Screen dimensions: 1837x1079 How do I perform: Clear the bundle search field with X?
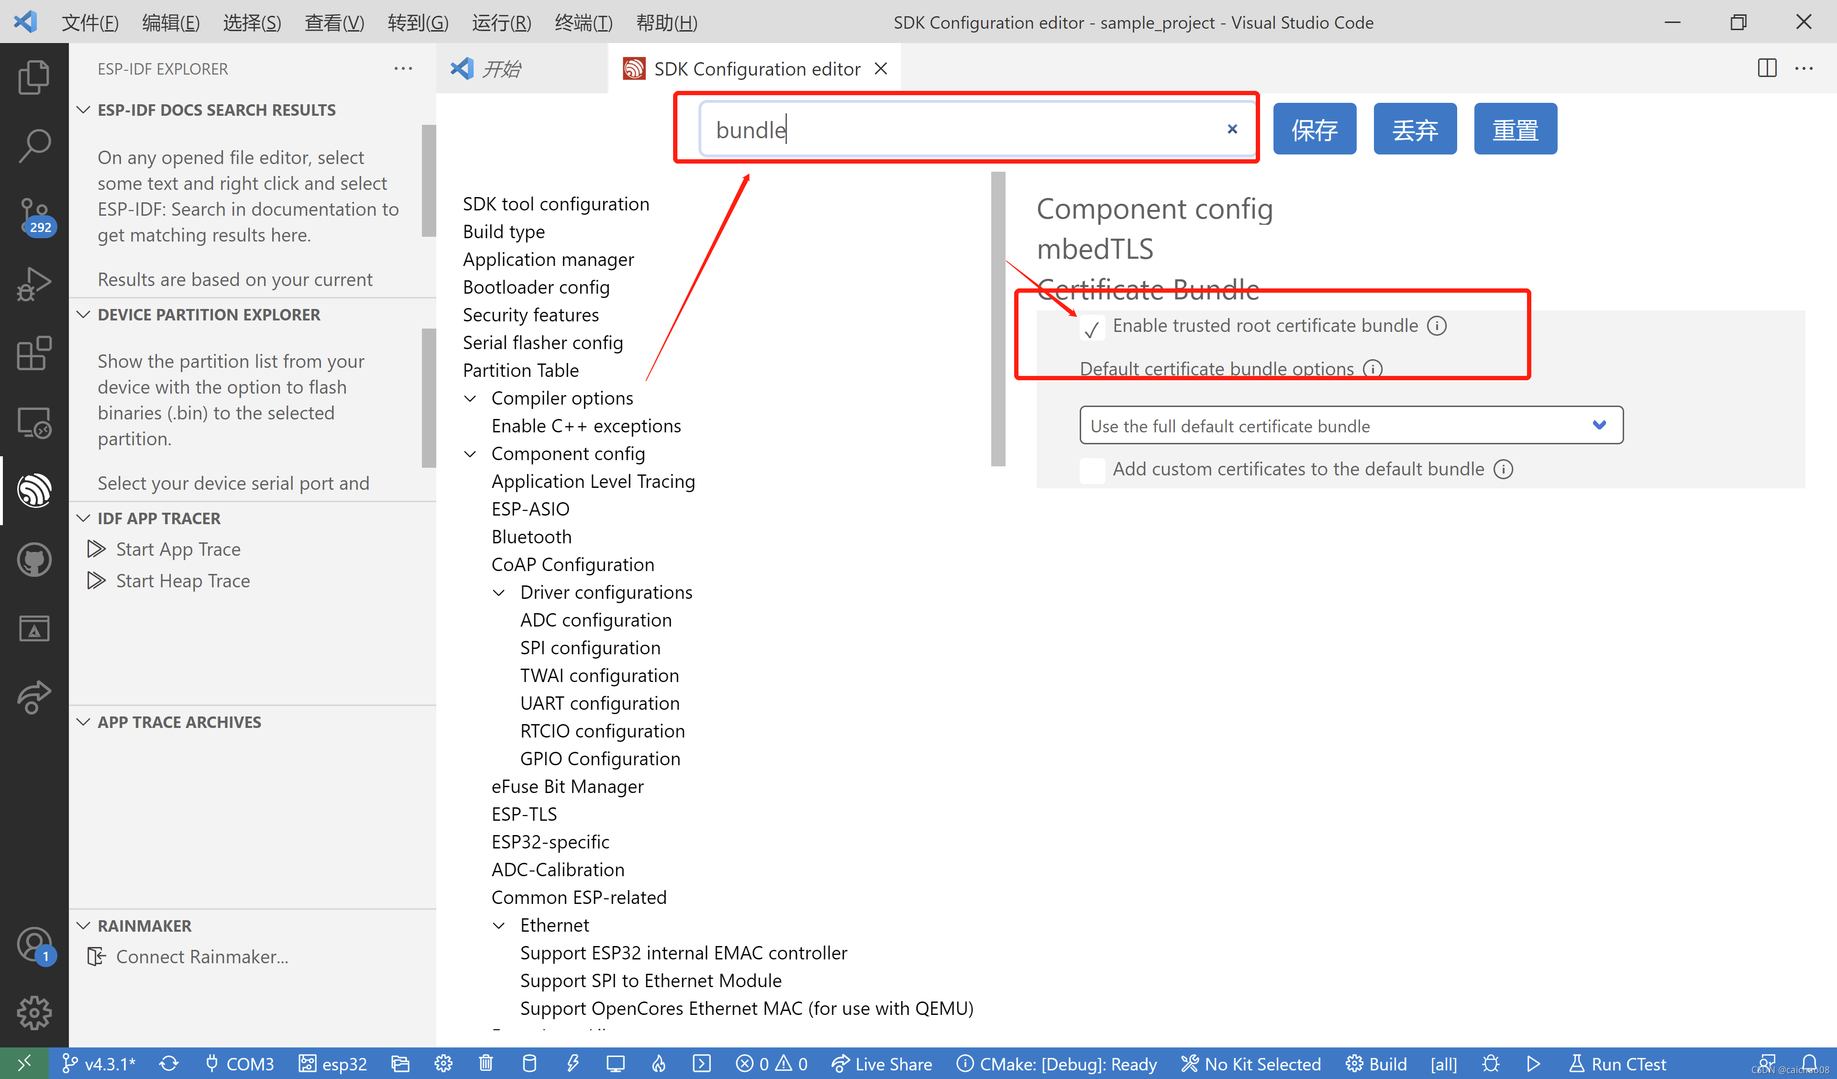click(1232, 129)
